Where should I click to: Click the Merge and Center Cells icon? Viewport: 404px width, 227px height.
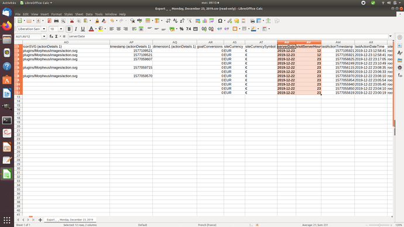click(x=141, y=29)
